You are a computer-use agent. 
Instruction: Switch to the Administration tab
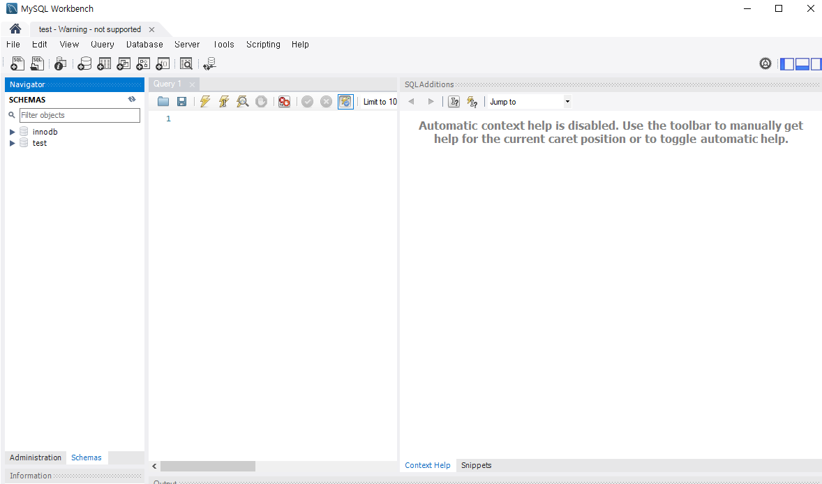(x=36, y=457)
